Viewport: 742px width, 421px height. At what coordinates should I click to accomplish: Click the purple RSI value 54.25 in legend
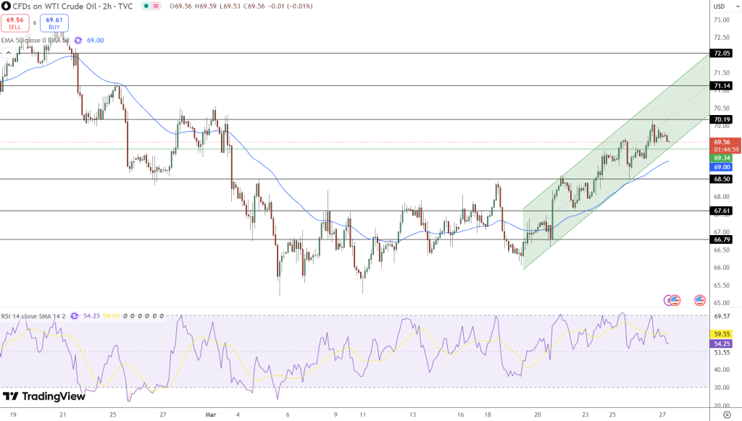click(92, 315)
